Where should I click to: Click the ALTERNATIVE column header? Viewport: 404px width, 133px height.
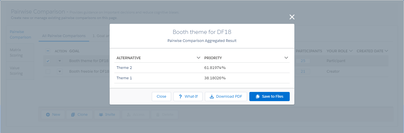(x=129, y=58)
